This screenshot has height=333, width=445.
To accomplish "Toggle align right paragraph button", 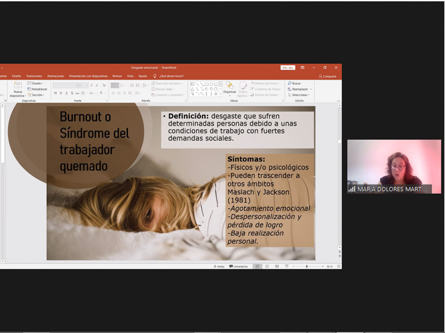I will (x=124, y=93).
